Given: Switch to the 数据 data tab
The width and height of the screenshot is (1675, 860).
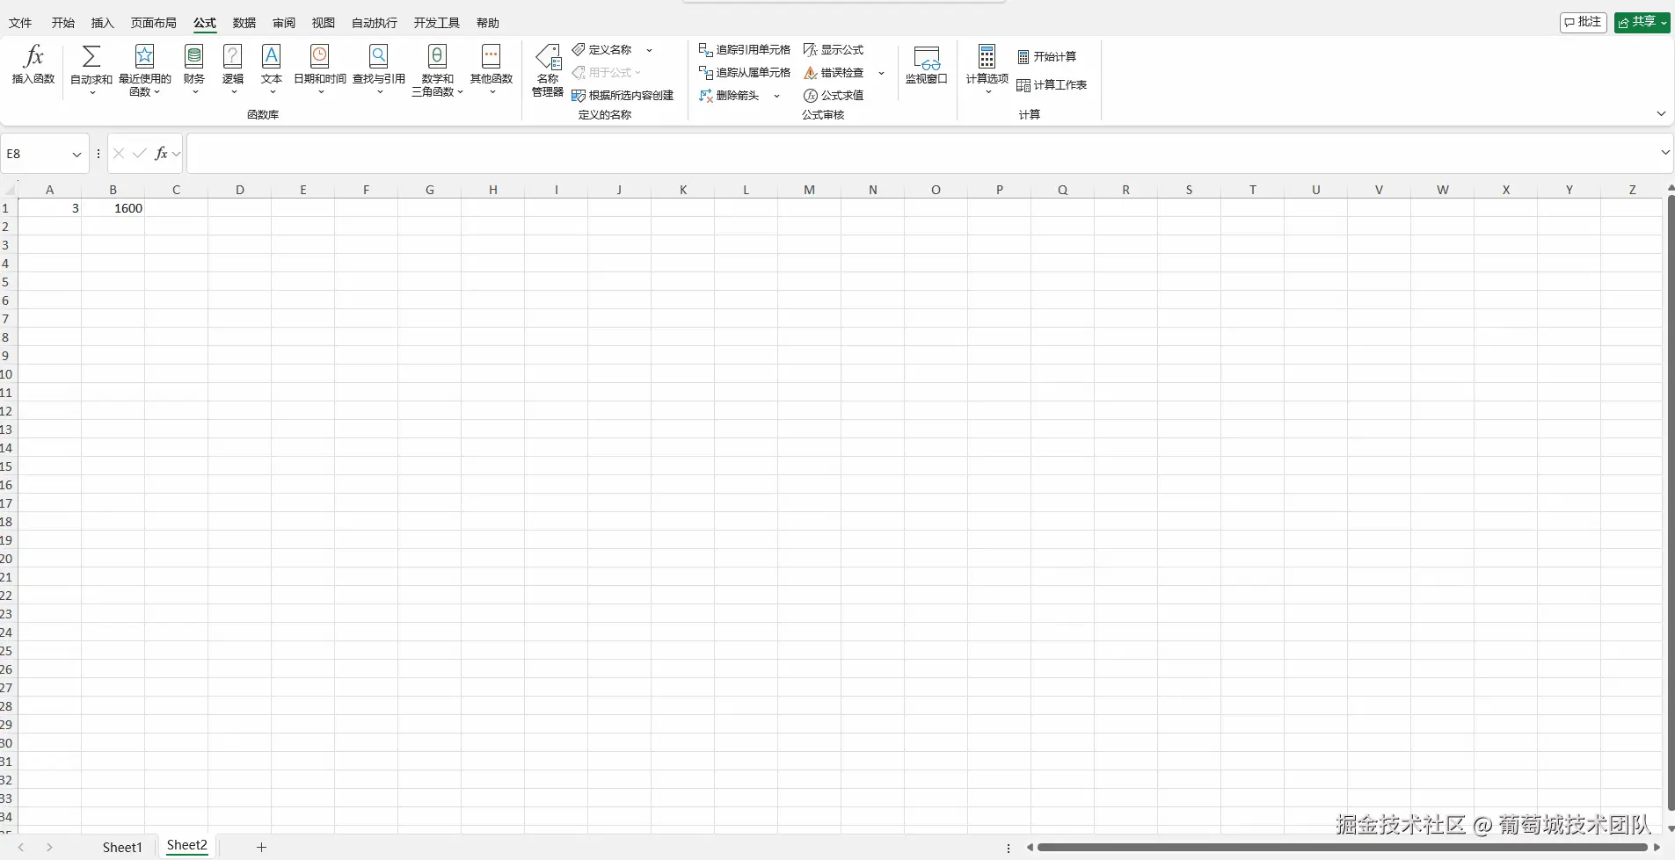Looking at the screenshot, I should tap(244, 23).
